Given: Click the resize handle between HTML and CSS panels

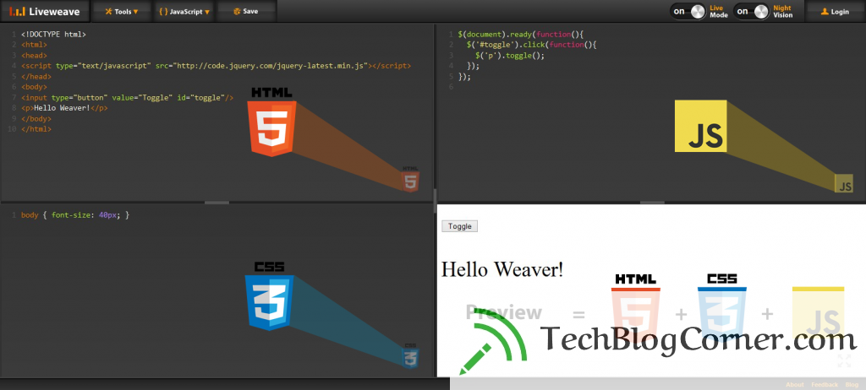Looking at the screenshot, I should tap(216, 203).
